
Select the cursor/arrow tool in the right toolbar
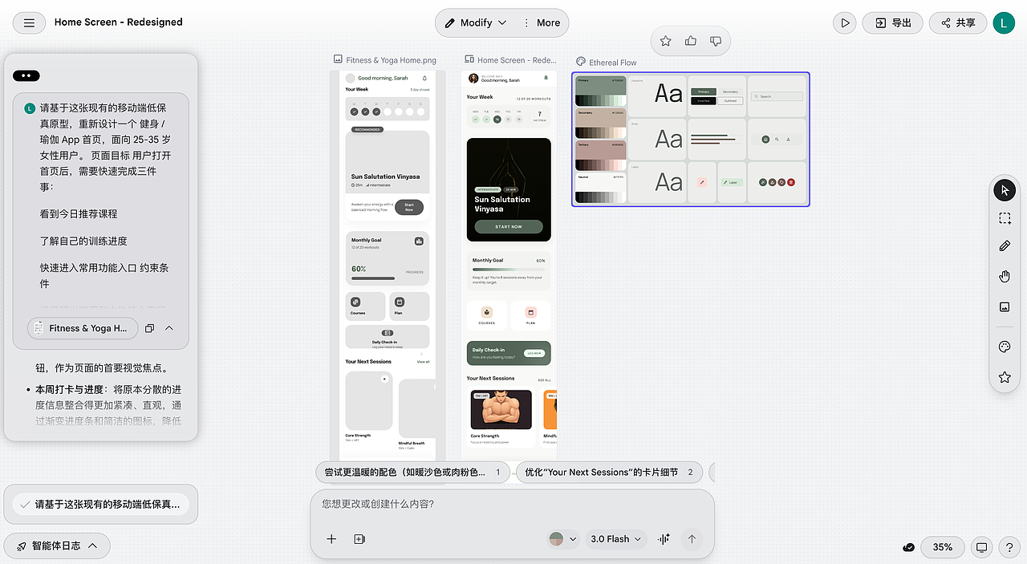tap(1005, 190)
